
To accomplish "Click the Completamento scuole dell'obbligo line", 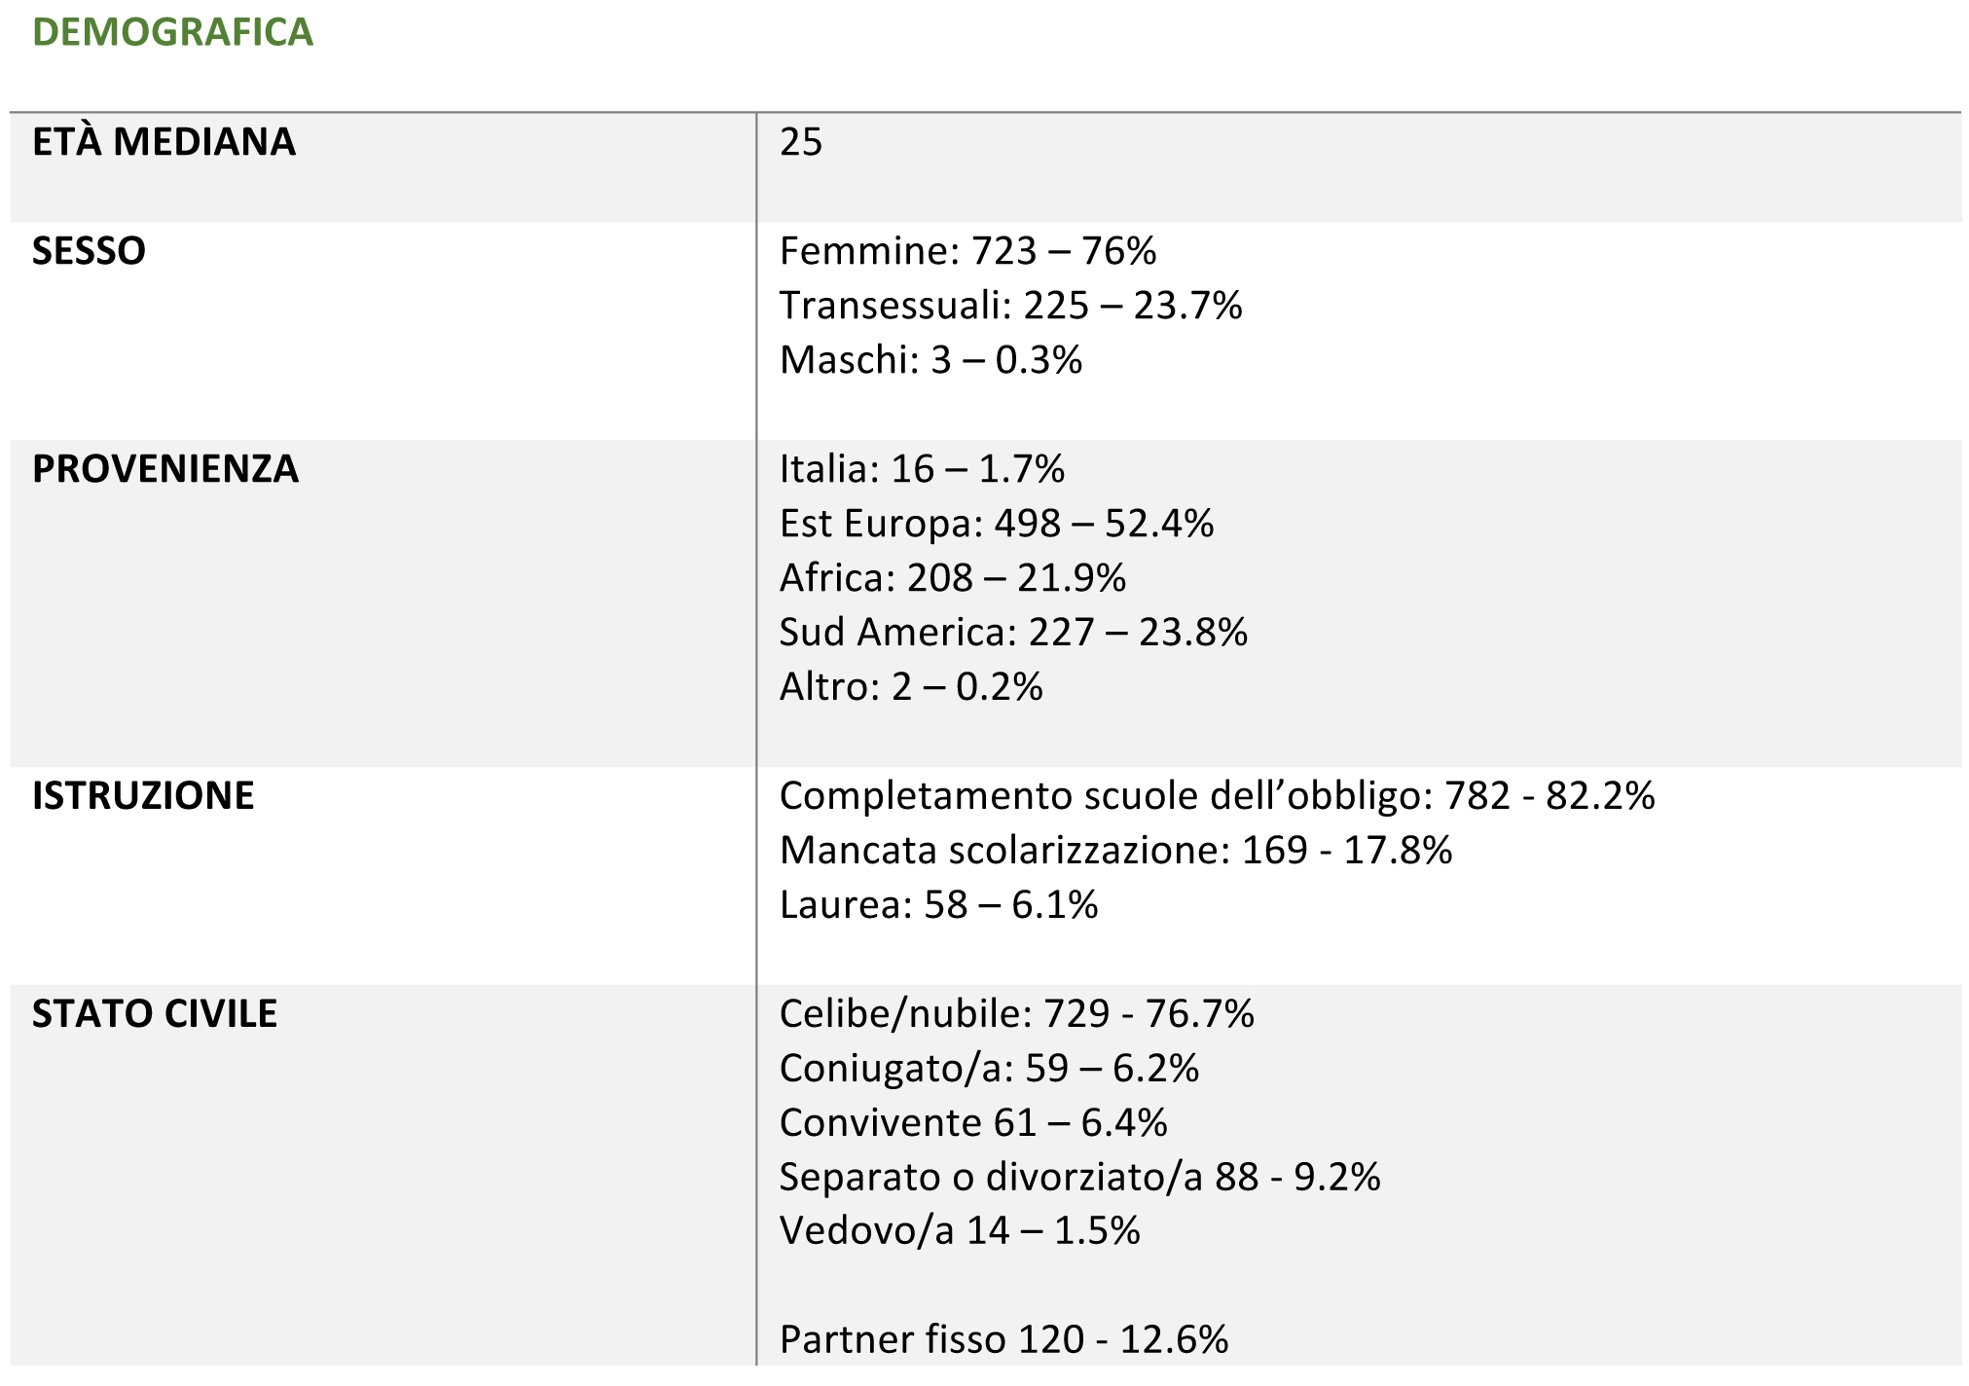I will [x=1217, y=796].
